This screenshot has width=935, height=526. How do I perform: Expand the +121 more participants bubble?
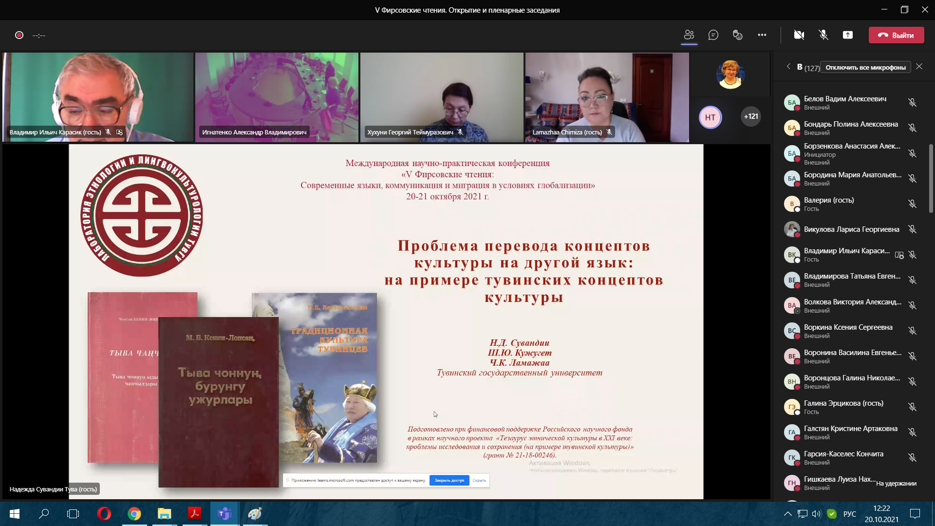point(750,116)
